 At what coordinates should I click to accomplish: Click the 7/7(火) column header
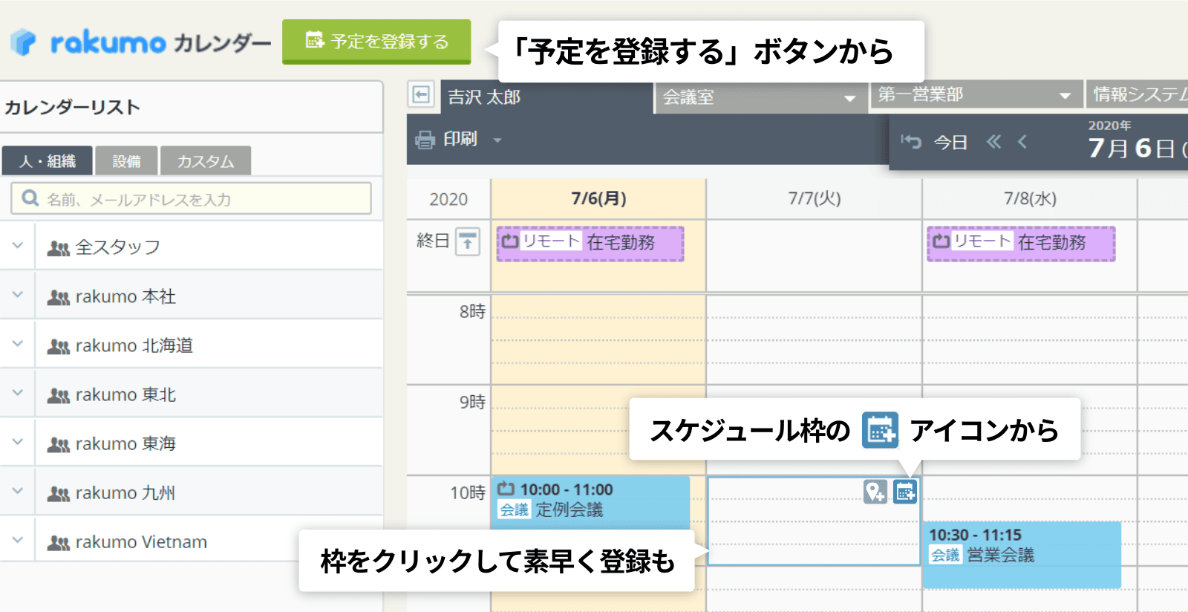pyautogui.click(x=815, y=198)
